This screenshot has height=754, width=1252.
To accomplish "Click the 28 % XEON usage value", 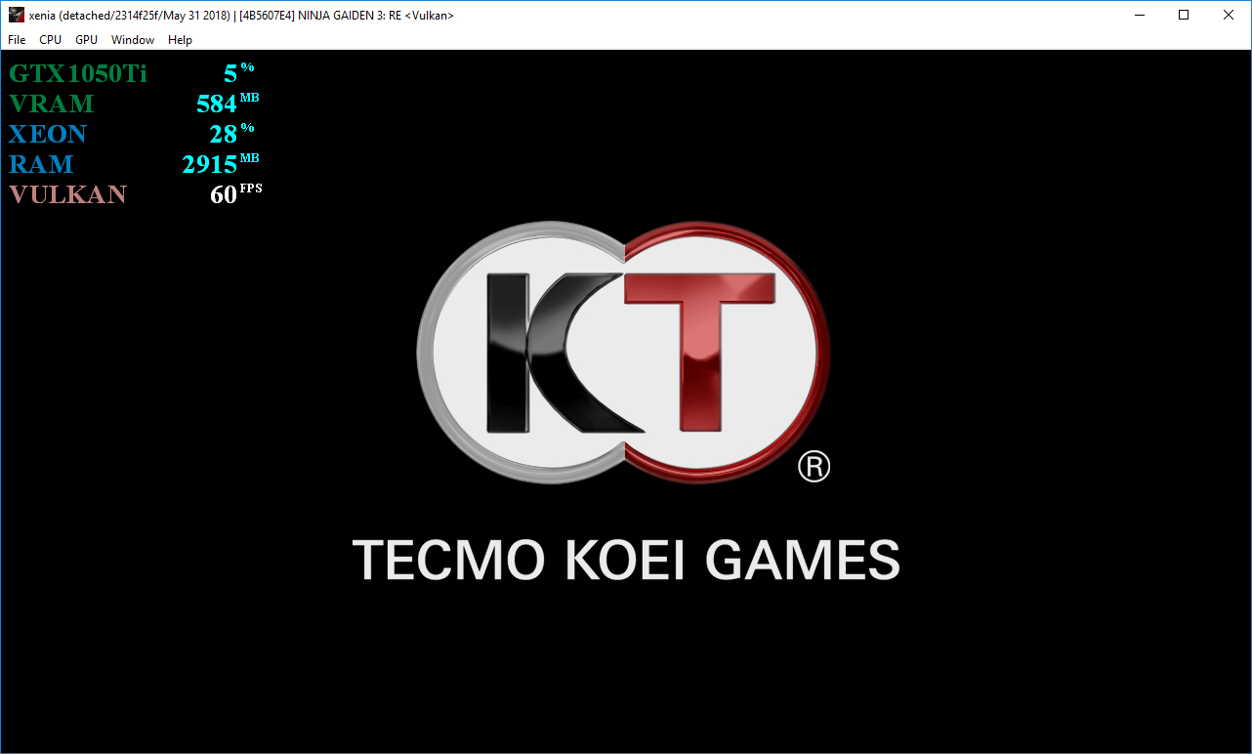I will [231, 133].
